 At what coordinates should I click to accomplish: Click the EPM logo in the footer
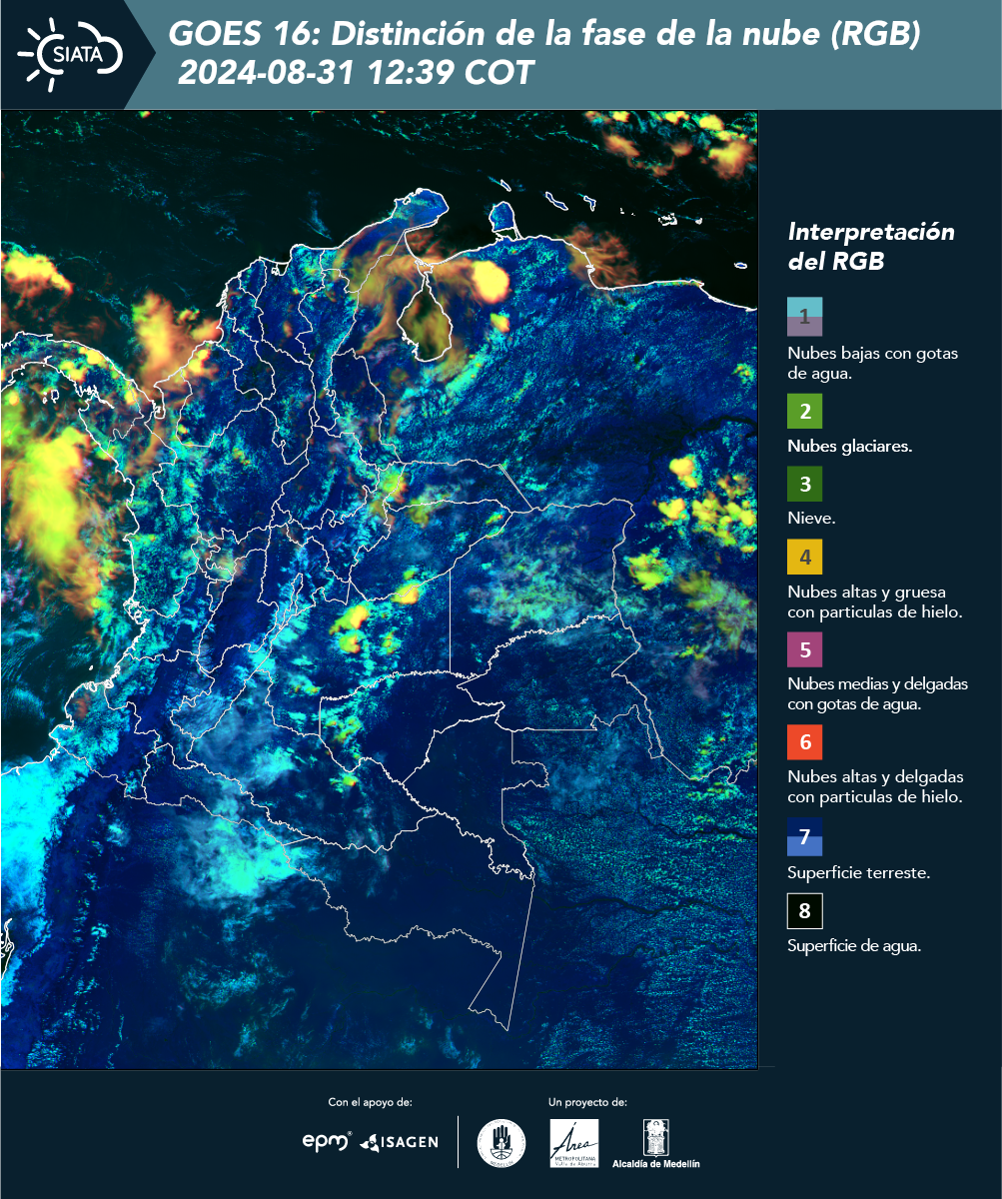tap(328, 1140)
